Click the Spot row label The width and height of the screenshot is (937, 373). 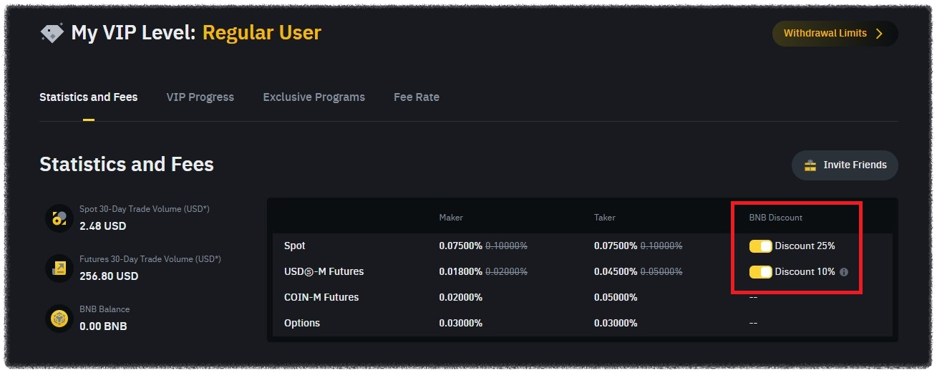[295, 246]
